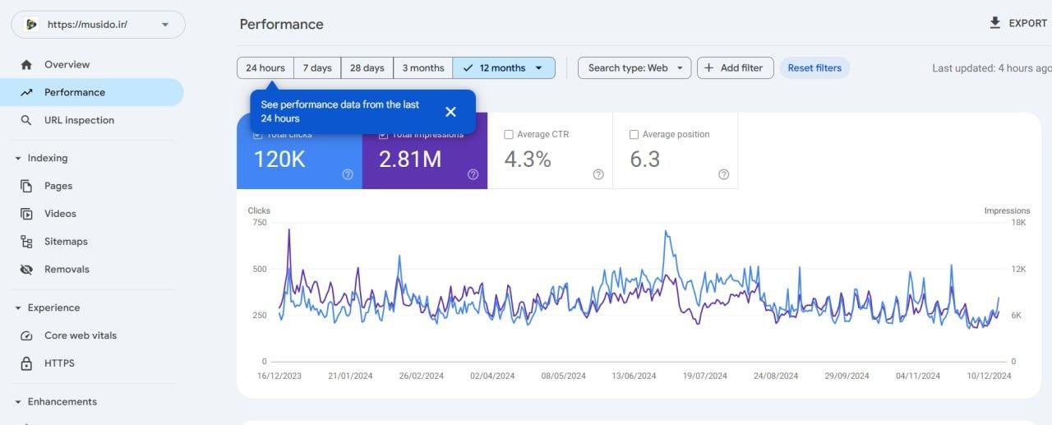
Task: Click the Videos icon in sidebar
Action: pyautogui.click(x=26, y=214)
